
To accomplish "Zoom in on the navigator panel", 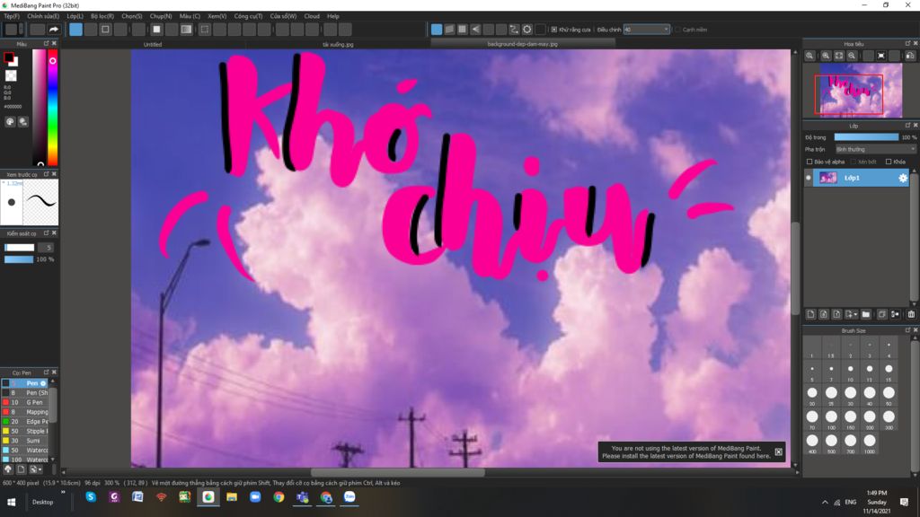I will coord(826,56).
